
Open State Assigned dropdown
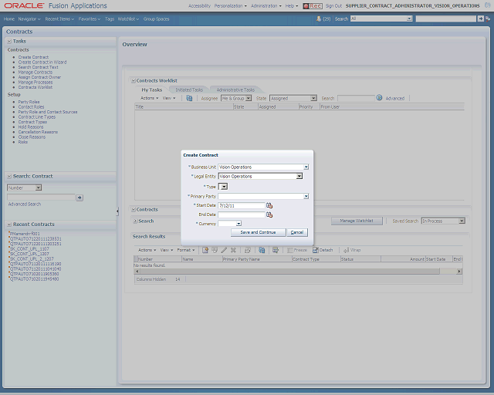point(313,98)
